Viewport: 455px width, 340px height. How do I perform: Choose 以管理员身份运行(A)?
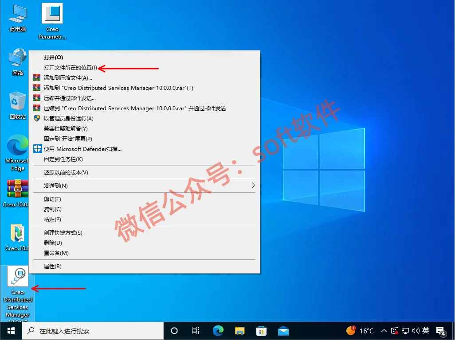point(145,119)
